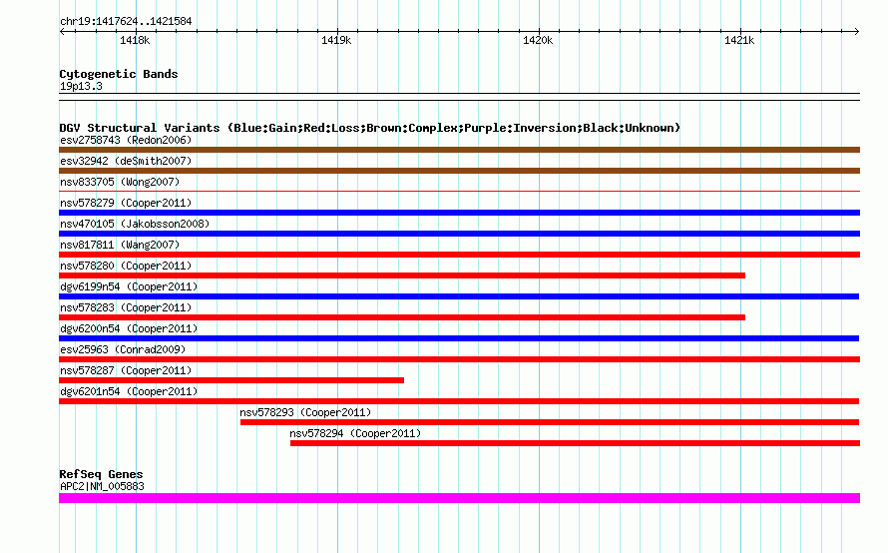Open the nsv578293 (Cooper2011) variant label

click(x=305, y=412)
